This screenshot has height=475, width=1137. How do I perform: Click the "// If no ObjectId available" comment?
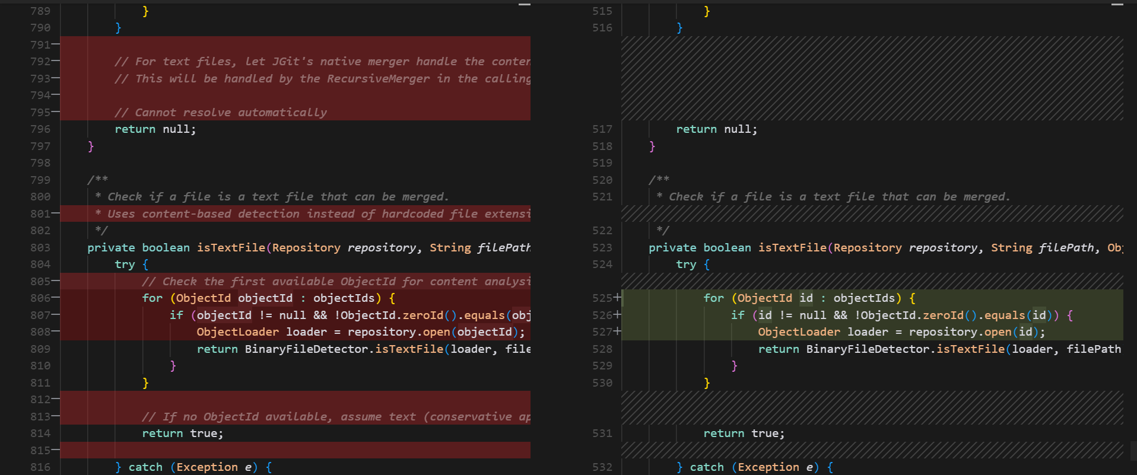point(336,416)
